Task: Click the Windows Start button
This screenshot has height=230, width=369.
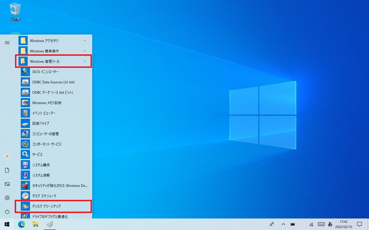Action: click(7, 224)
